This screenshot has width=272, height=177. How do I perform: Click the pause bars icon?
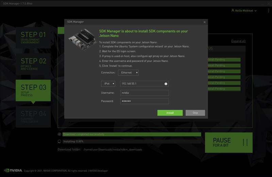coord(245,142)
